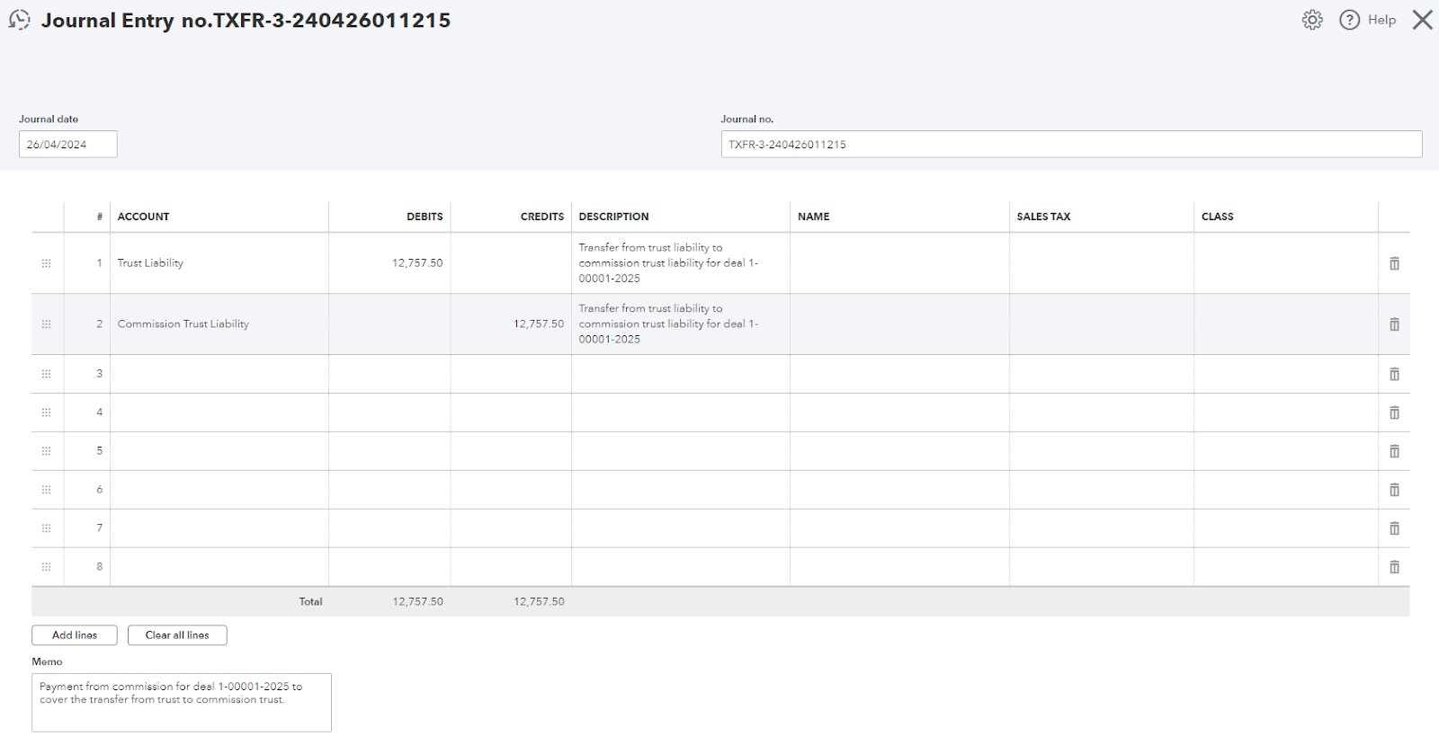Select line 2 description cell
Viewport: 1439px width, 745px height.
click(681, 324)
